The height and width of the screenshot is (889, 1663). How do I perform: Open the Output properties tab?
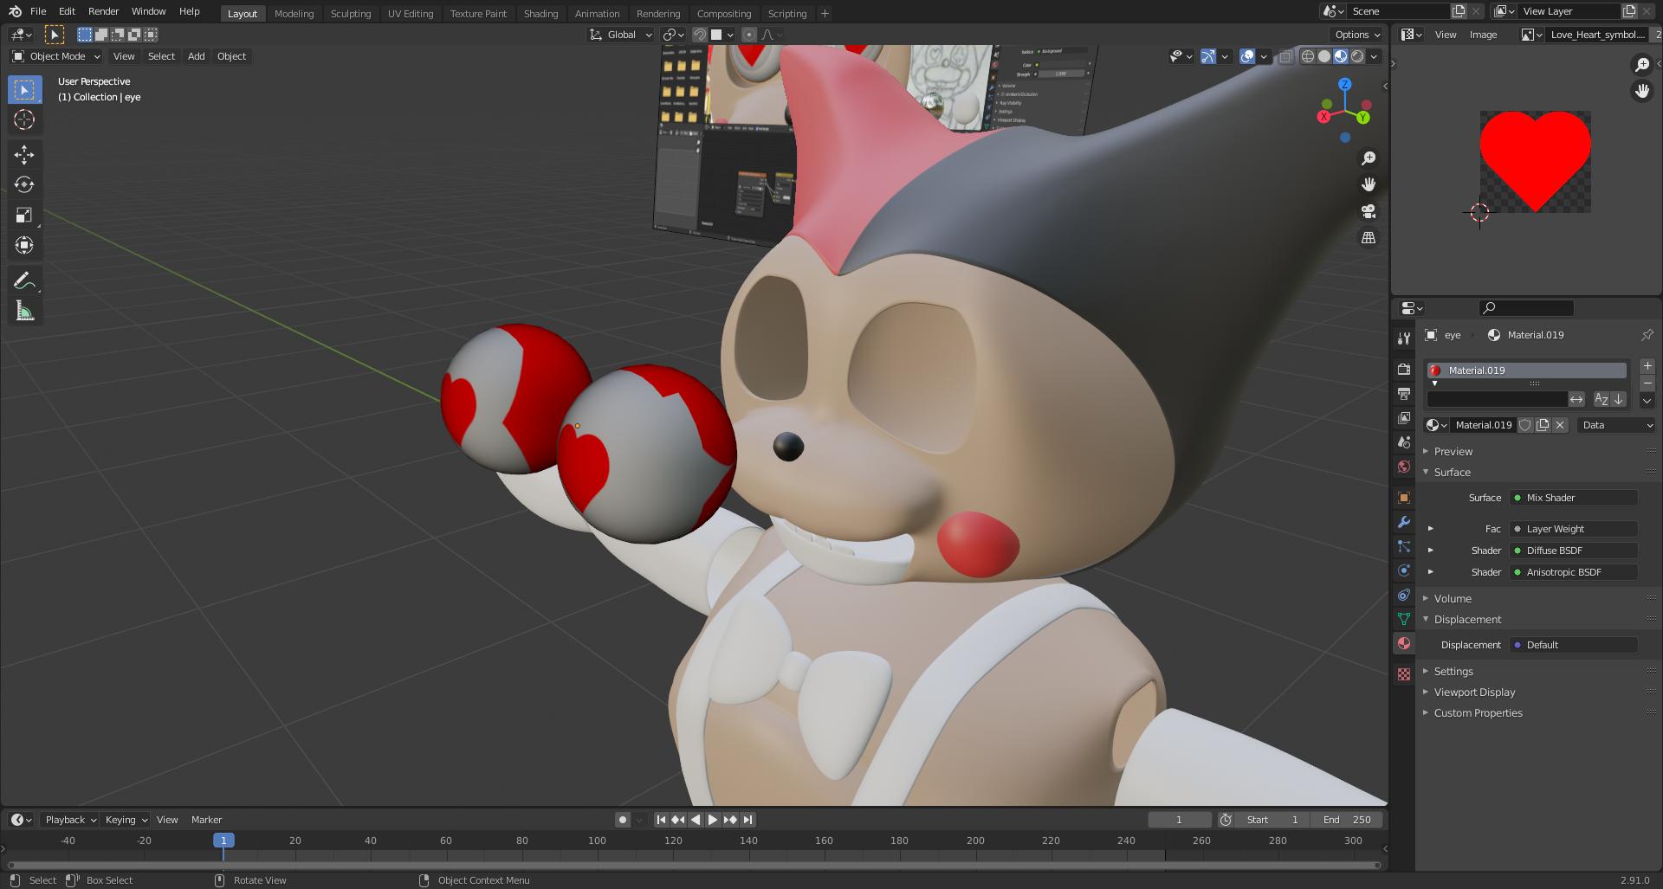click(1404, 394)
